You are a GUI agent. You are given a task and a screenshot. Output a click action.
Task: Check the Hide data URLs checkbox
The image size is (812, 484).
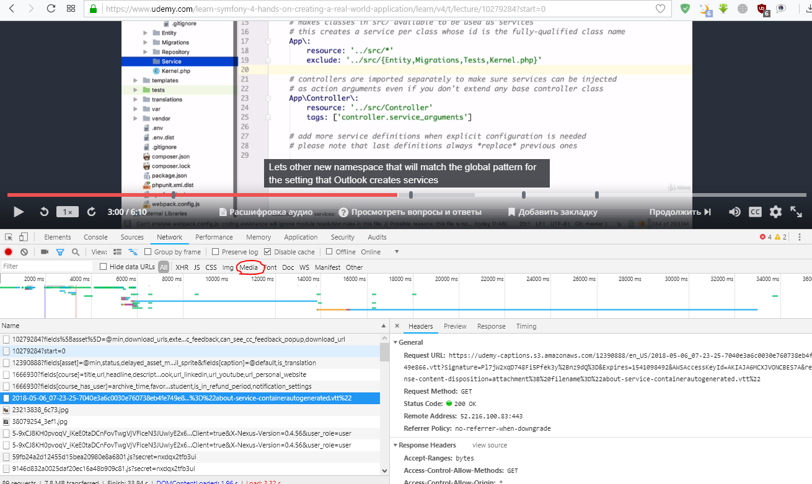tap(104, 267)
